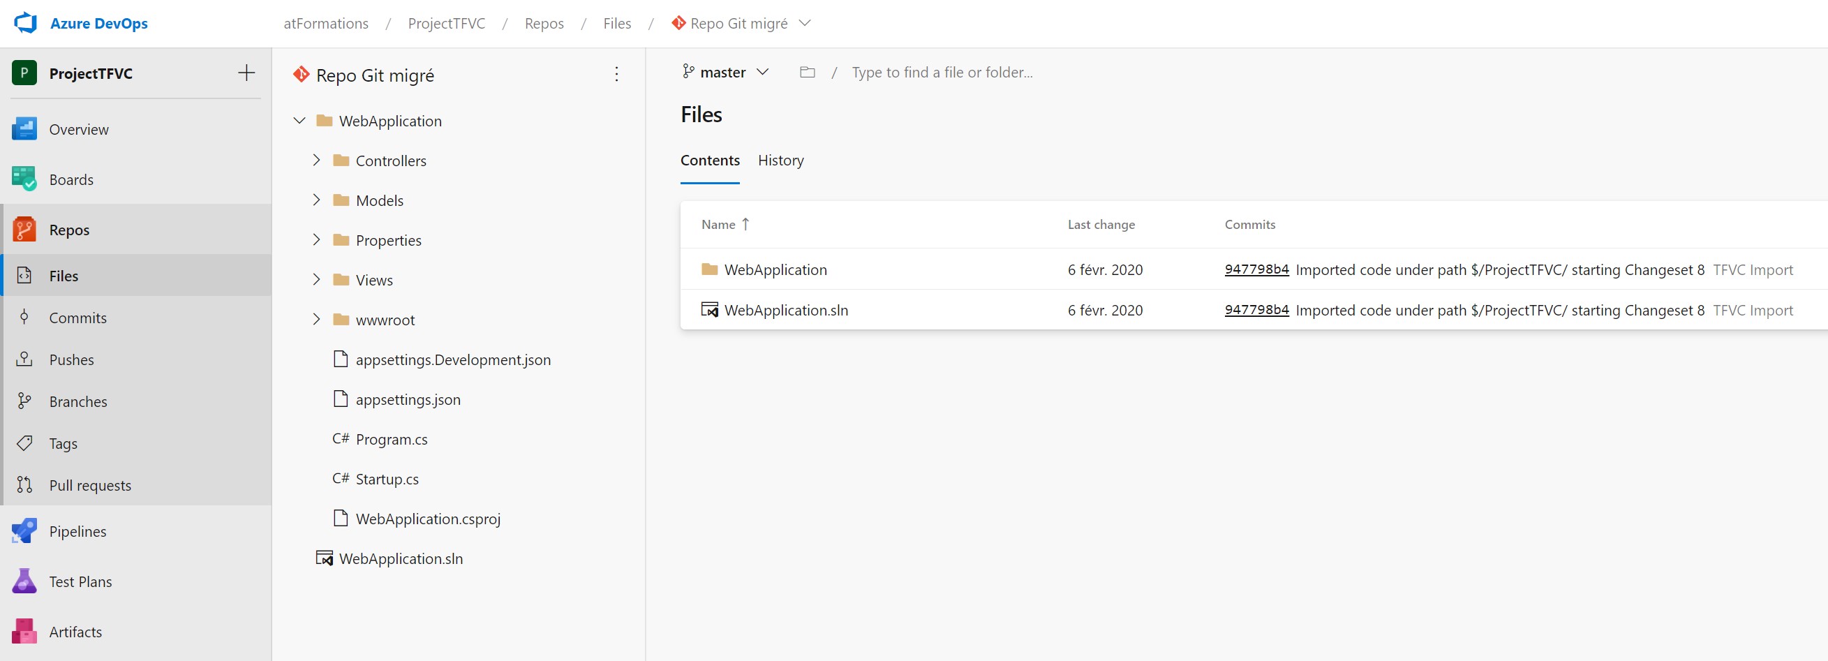1828x661 pixels.
Task: Click the ProjectTFVC breadcrumb link
Action: (x=446, y=24)
